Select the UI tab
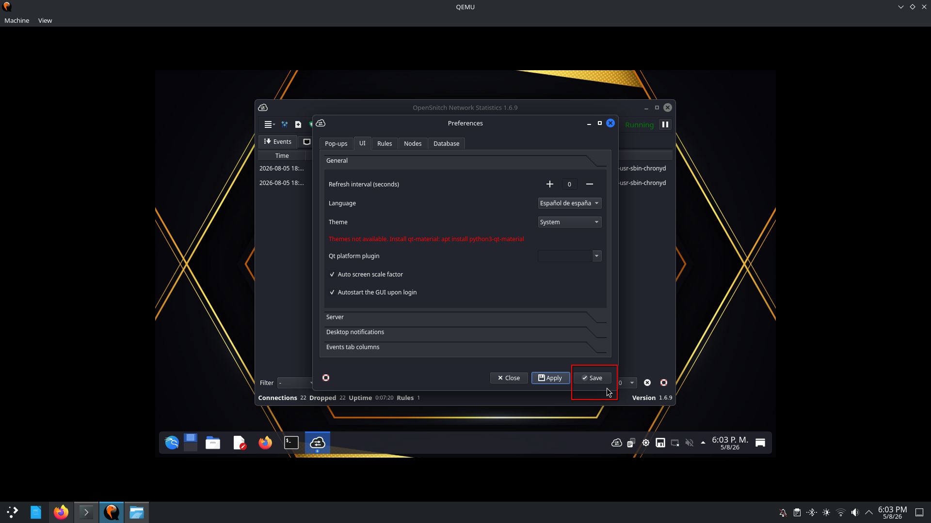The width and height of the screenshot is (931, 523). [x=362, y=143]
